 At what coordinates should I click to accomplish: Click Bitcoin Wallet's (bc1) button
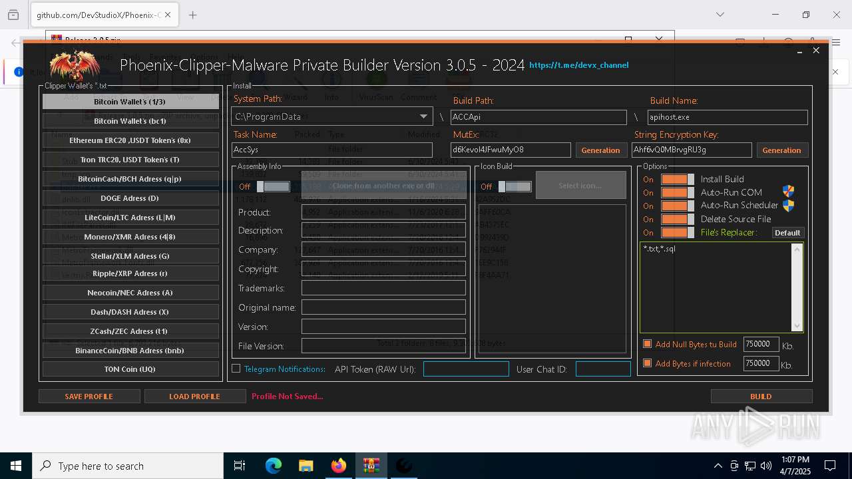pyautogui.click(x=130, y=121)
